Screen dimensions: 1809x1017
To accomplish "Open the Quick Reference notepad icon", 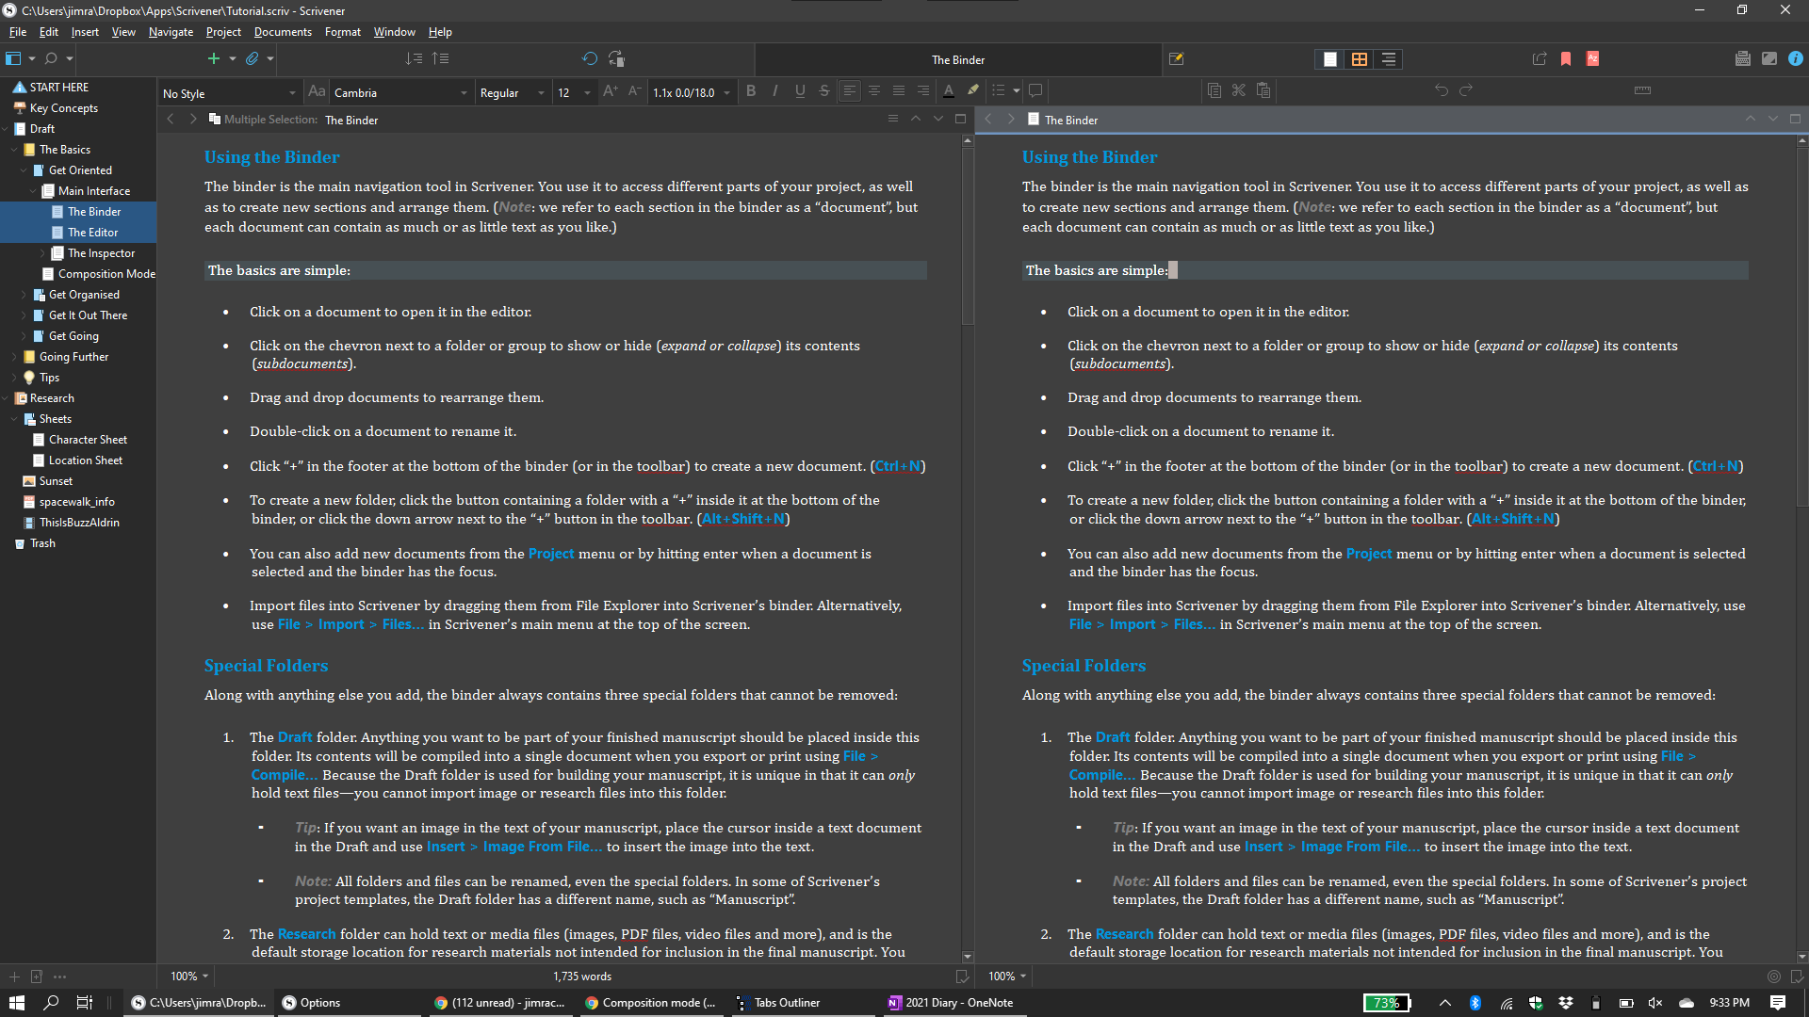I will [x=1176, y=58].
